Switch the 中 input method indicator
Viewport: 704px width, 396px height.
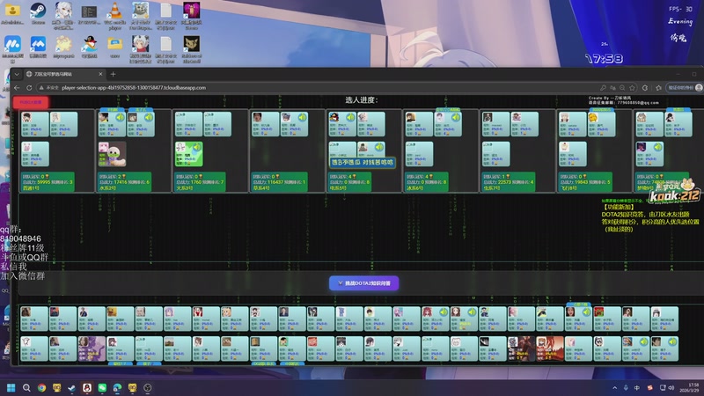637,388
